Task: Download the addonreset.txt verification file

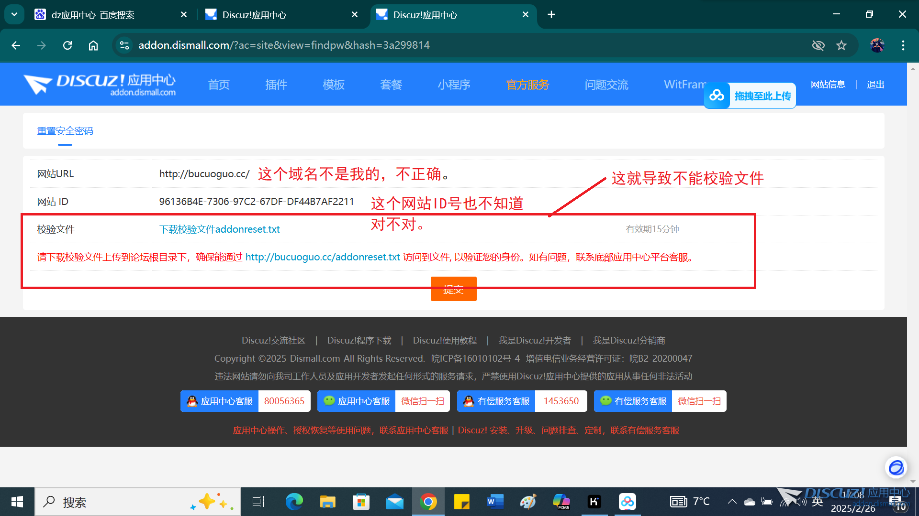Action: [219, 229]
